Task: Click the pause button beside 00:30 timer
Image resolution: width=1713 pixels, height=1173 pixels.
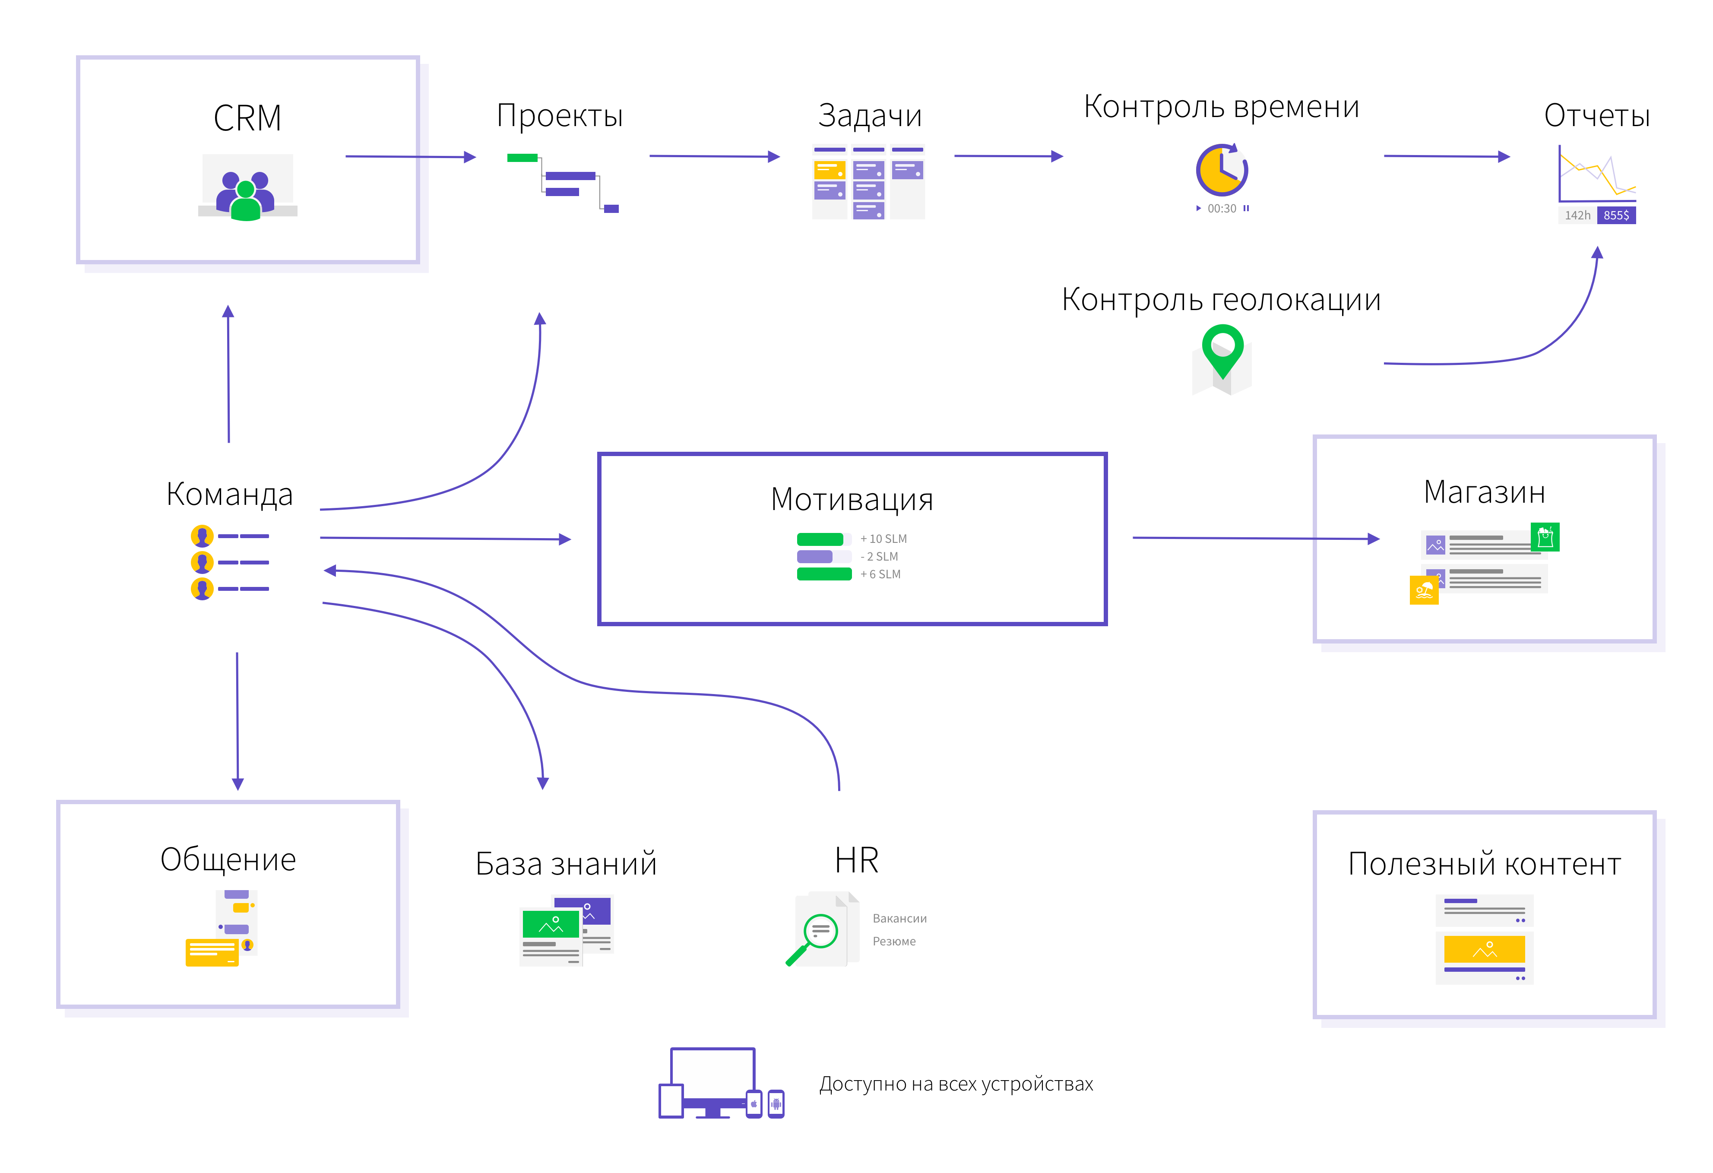Action: pos(1246,209)
